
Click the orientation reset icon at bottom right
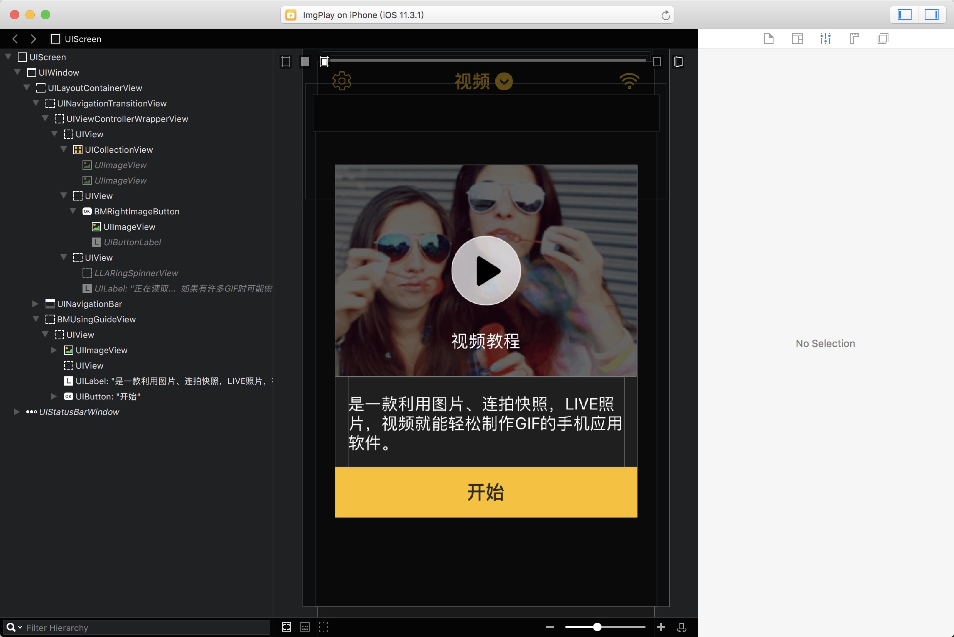[681, 627]
